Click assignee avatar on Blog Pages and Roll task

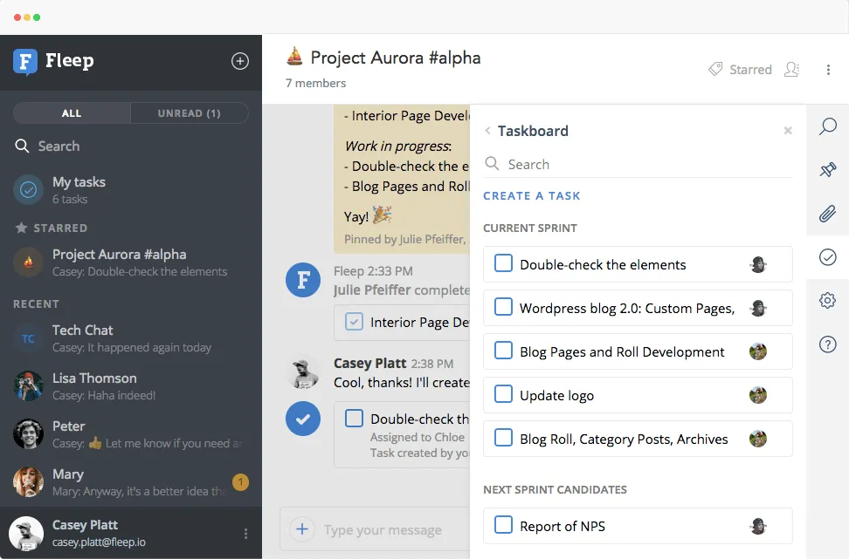click(x=758, y=352)
